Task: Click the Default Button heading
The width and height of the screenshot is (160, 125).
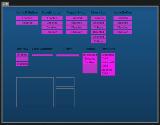Action: coord(27,12)
